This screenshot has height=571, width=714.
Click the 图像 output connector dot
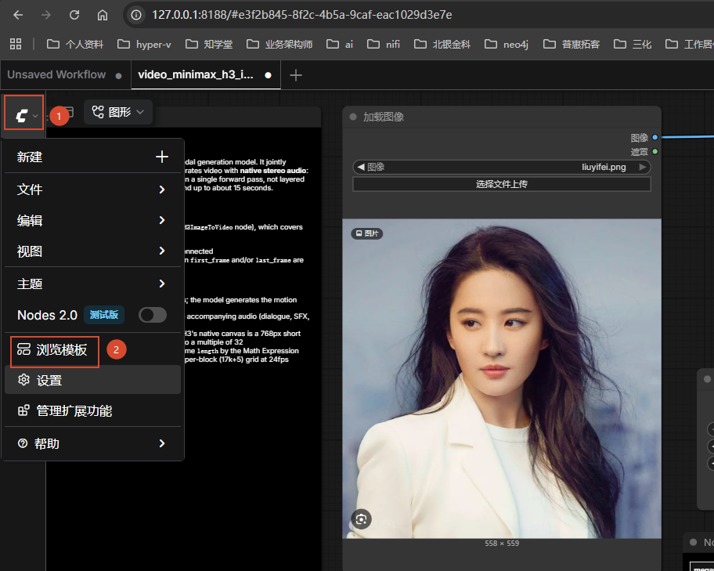pyautogui.click(x=654, y=137)
